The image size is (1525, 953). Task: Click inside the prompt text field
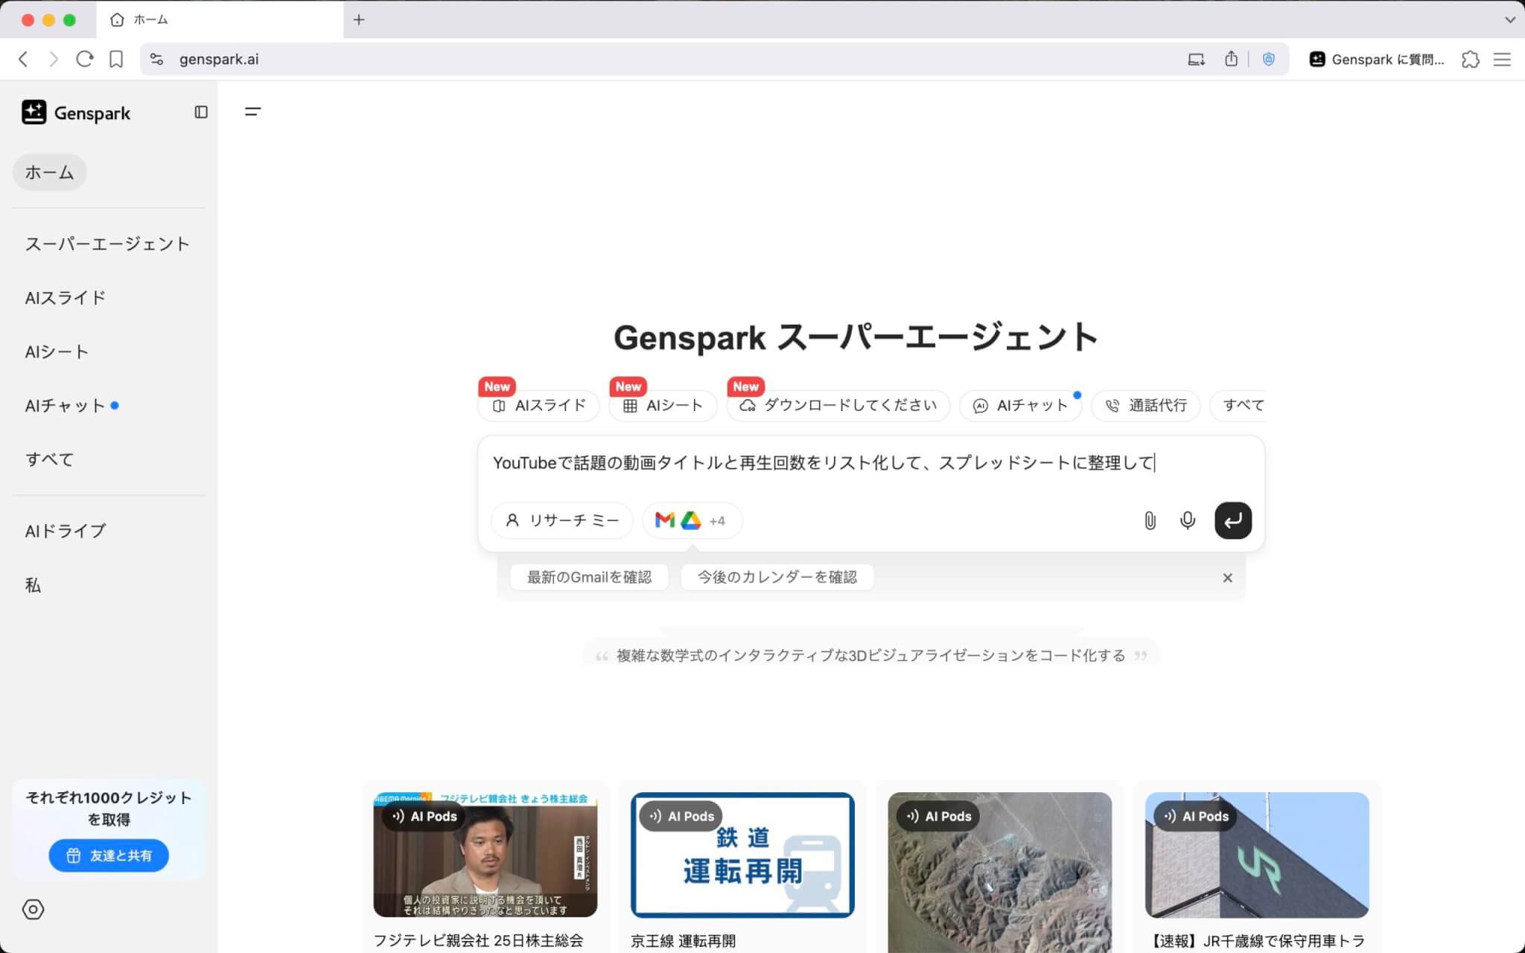870,463
